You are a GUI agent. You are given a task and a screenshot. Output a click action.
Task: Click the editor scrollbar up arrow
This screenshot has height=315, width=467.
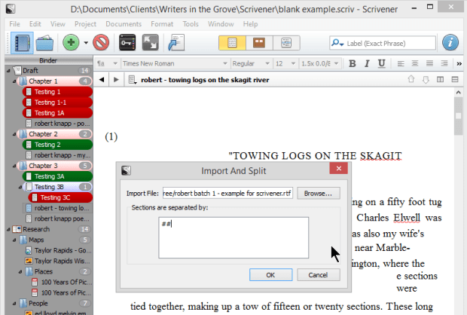click(x=459, y=93)
